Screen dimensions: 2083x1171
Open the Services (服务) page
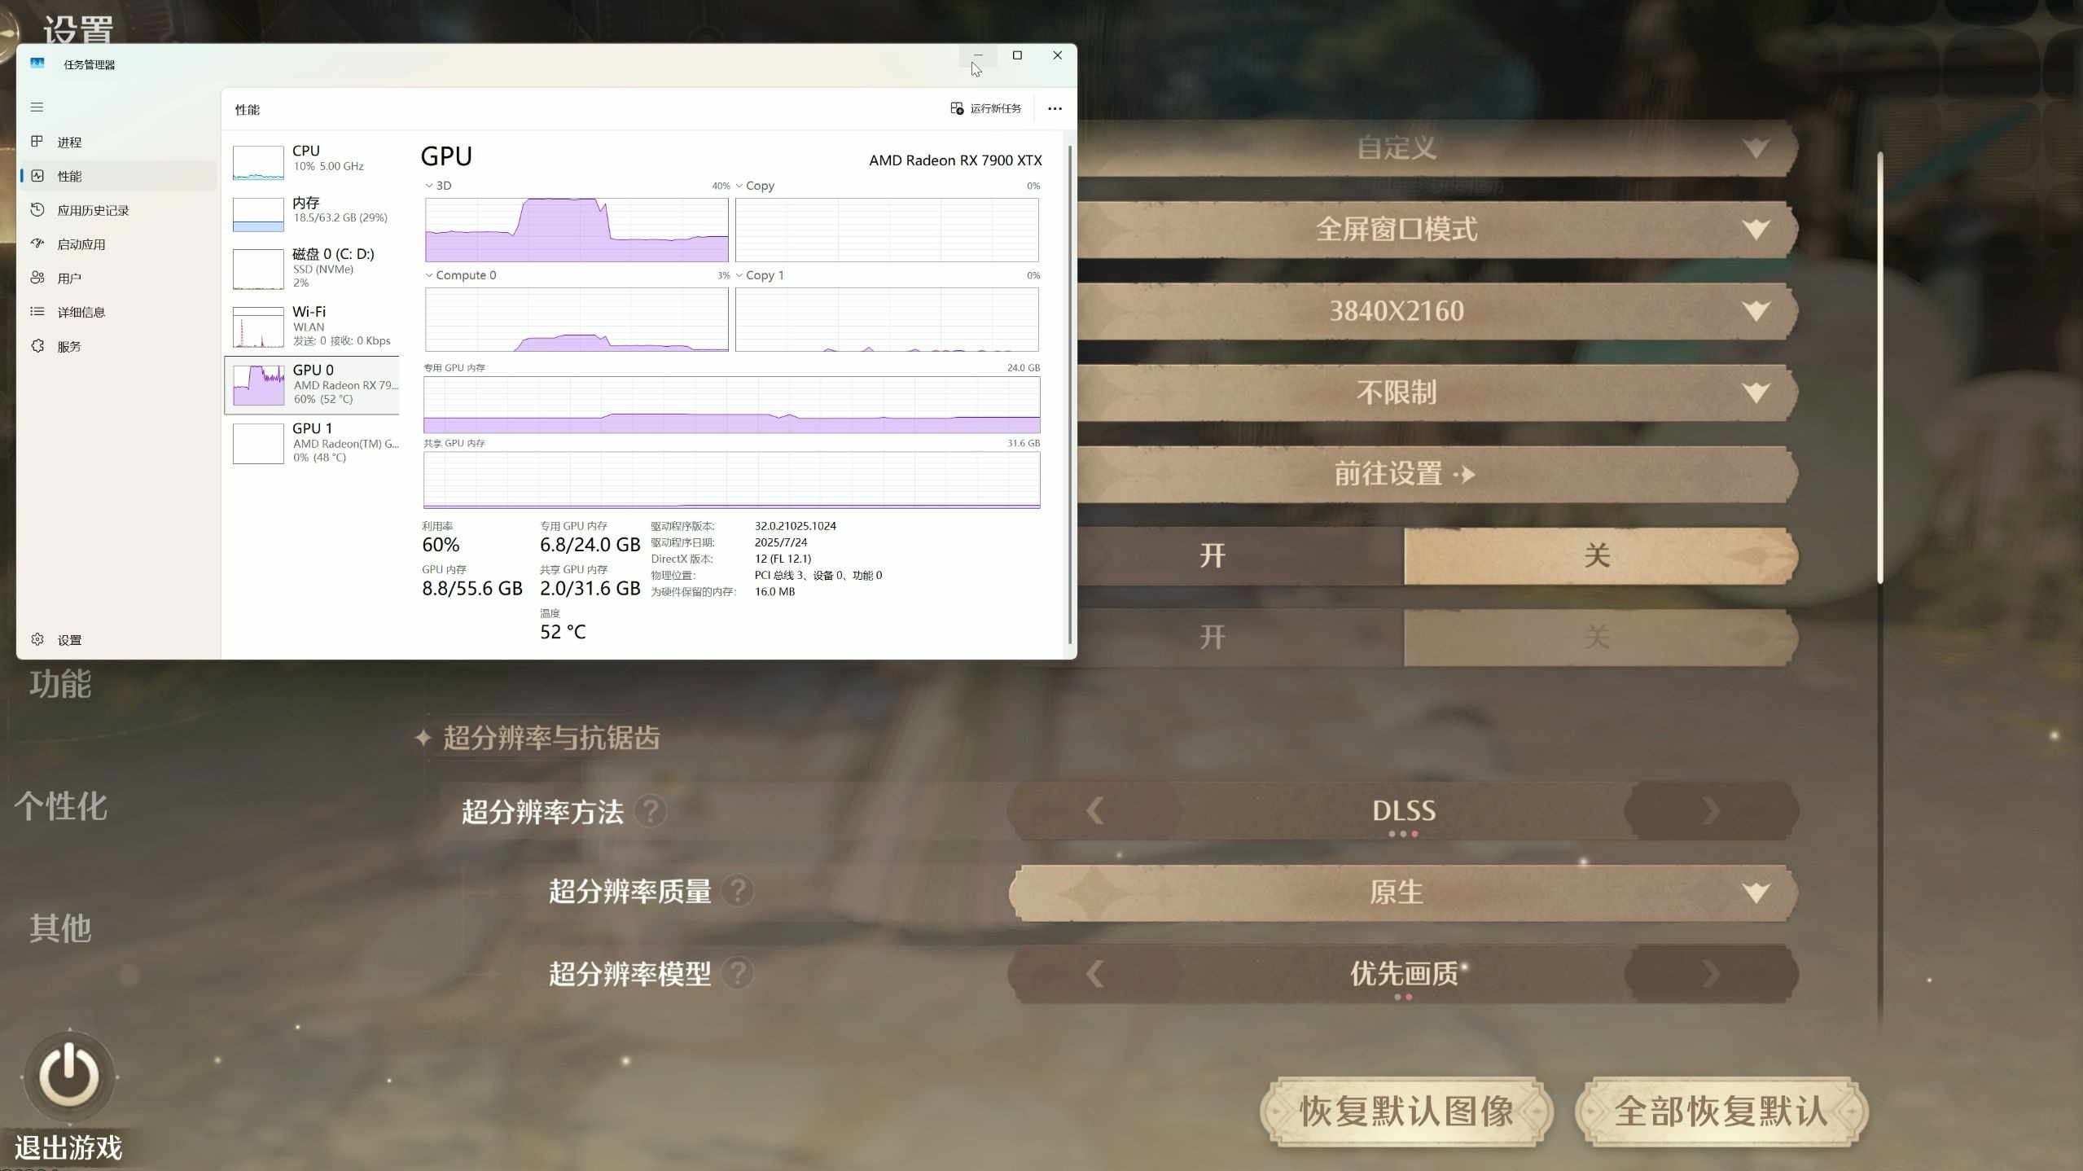point(69,346)
